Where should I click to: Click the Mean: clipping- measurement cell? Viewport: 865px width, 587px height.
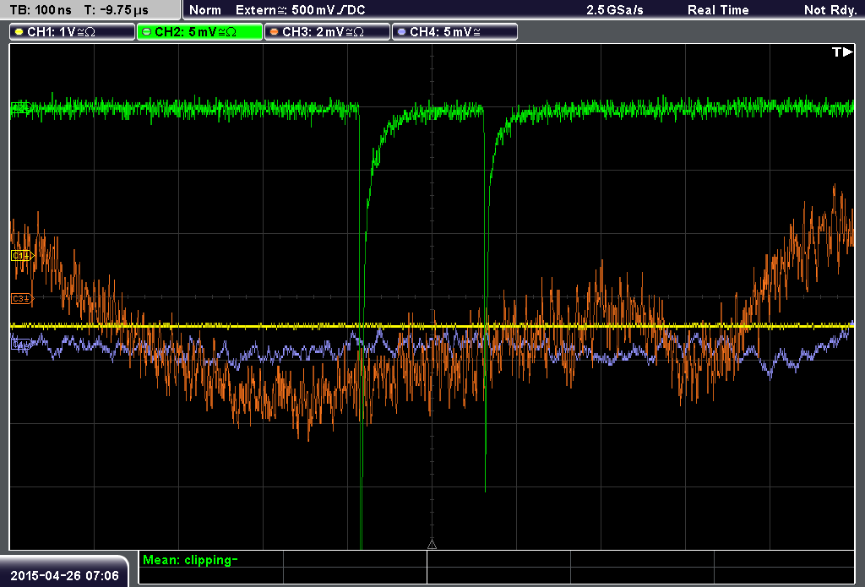[210, 560]
